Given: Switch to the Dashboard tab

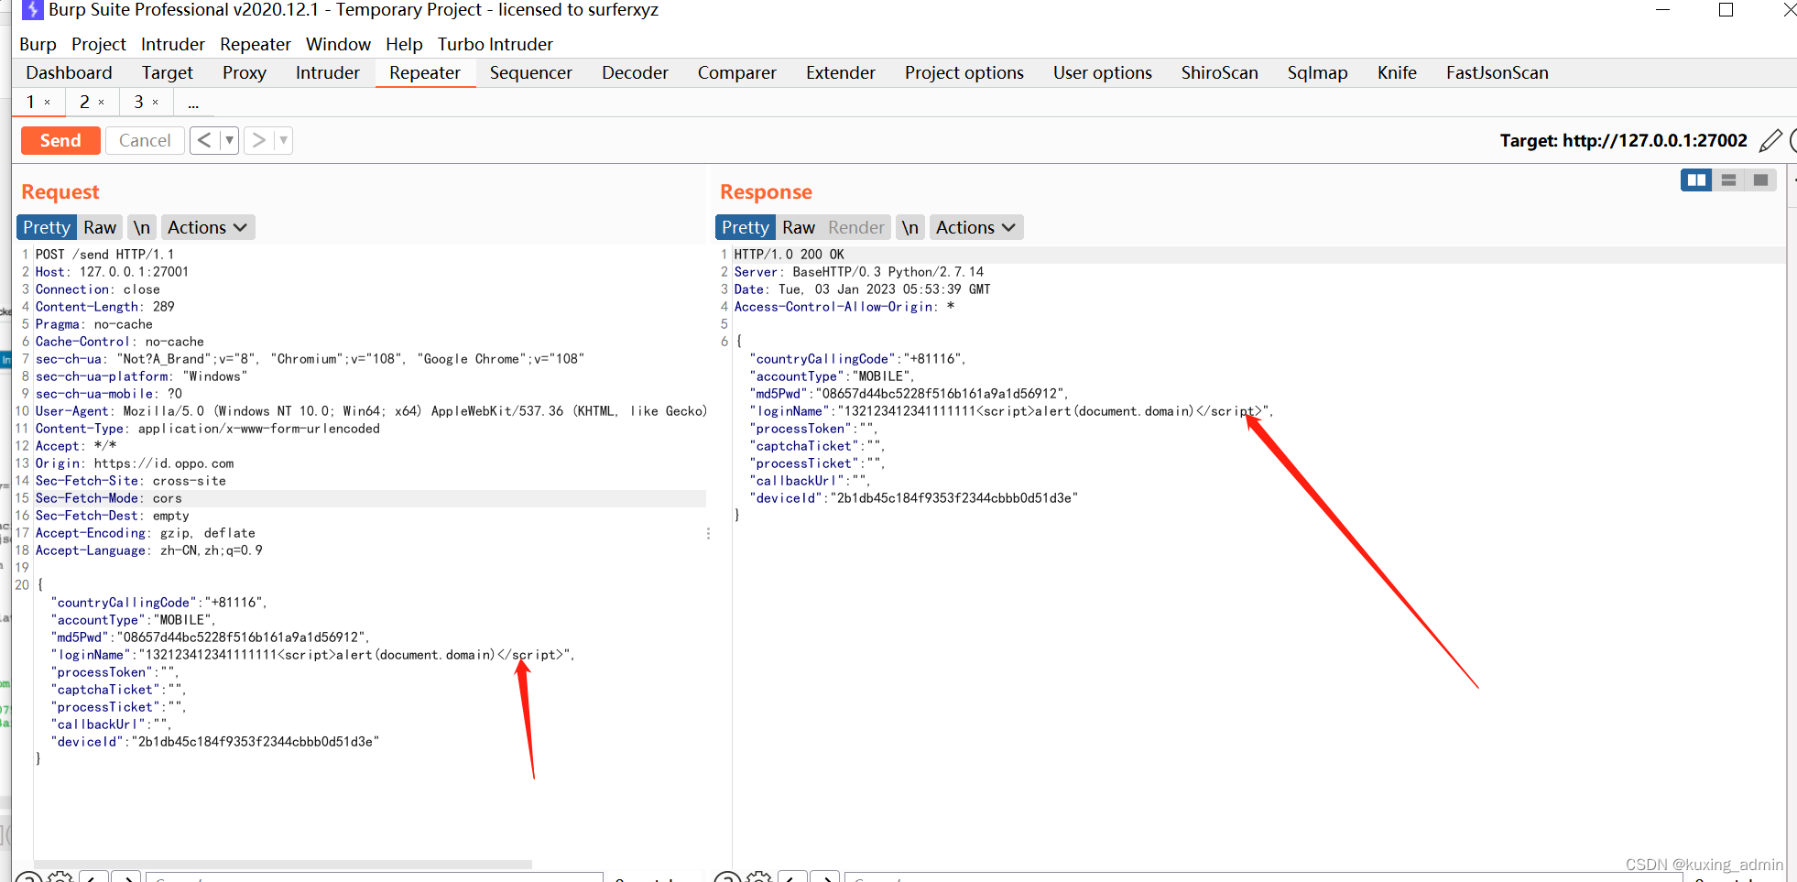Looking at the screenshot, I should pos(69,72).
